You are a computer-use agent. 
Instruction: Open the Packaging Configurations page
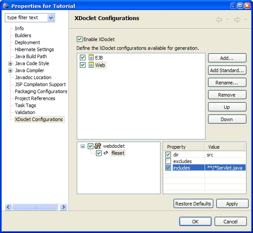click(x=41, y=91)
